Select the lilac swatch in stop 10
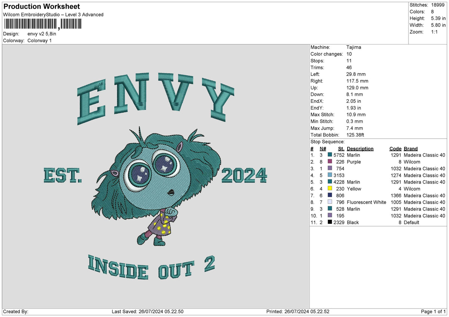 tap(330, 216)
